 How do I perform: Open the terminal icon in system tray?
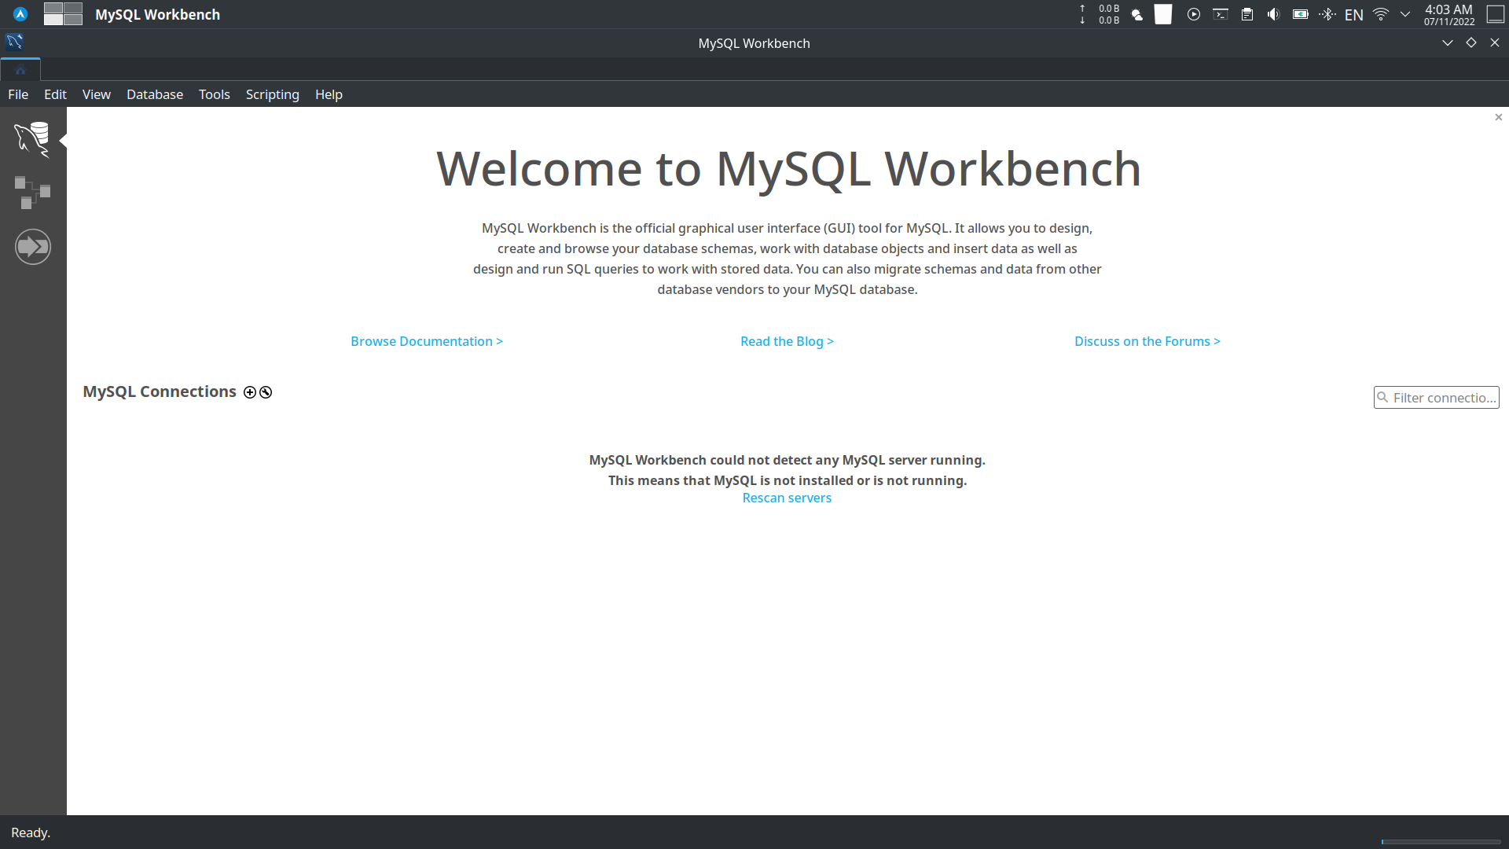(x=1221, y=14)
